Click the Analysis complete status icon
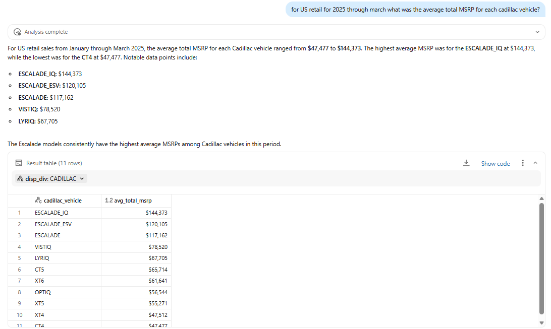This screenshot has height=329, width=551. 17,32
